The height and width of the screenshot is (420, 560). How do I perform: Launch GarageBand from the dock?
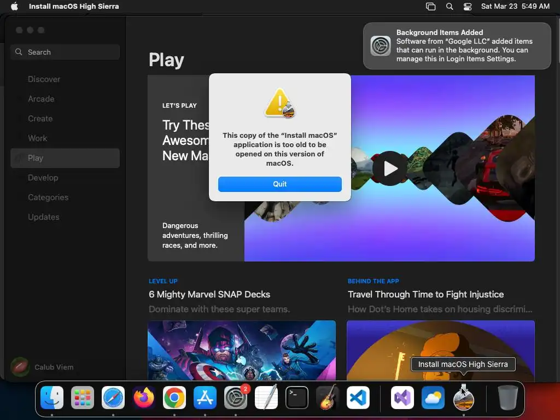(x=328, y=398)
